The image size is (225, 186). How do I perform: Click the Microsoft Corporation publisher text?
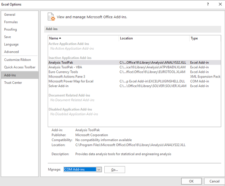[92, 135]
